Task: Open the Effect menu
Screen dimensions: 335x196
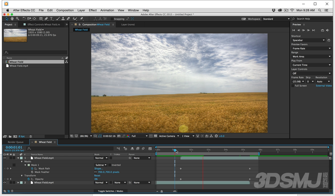Action: pyautogui.click(x=93, y=10)
